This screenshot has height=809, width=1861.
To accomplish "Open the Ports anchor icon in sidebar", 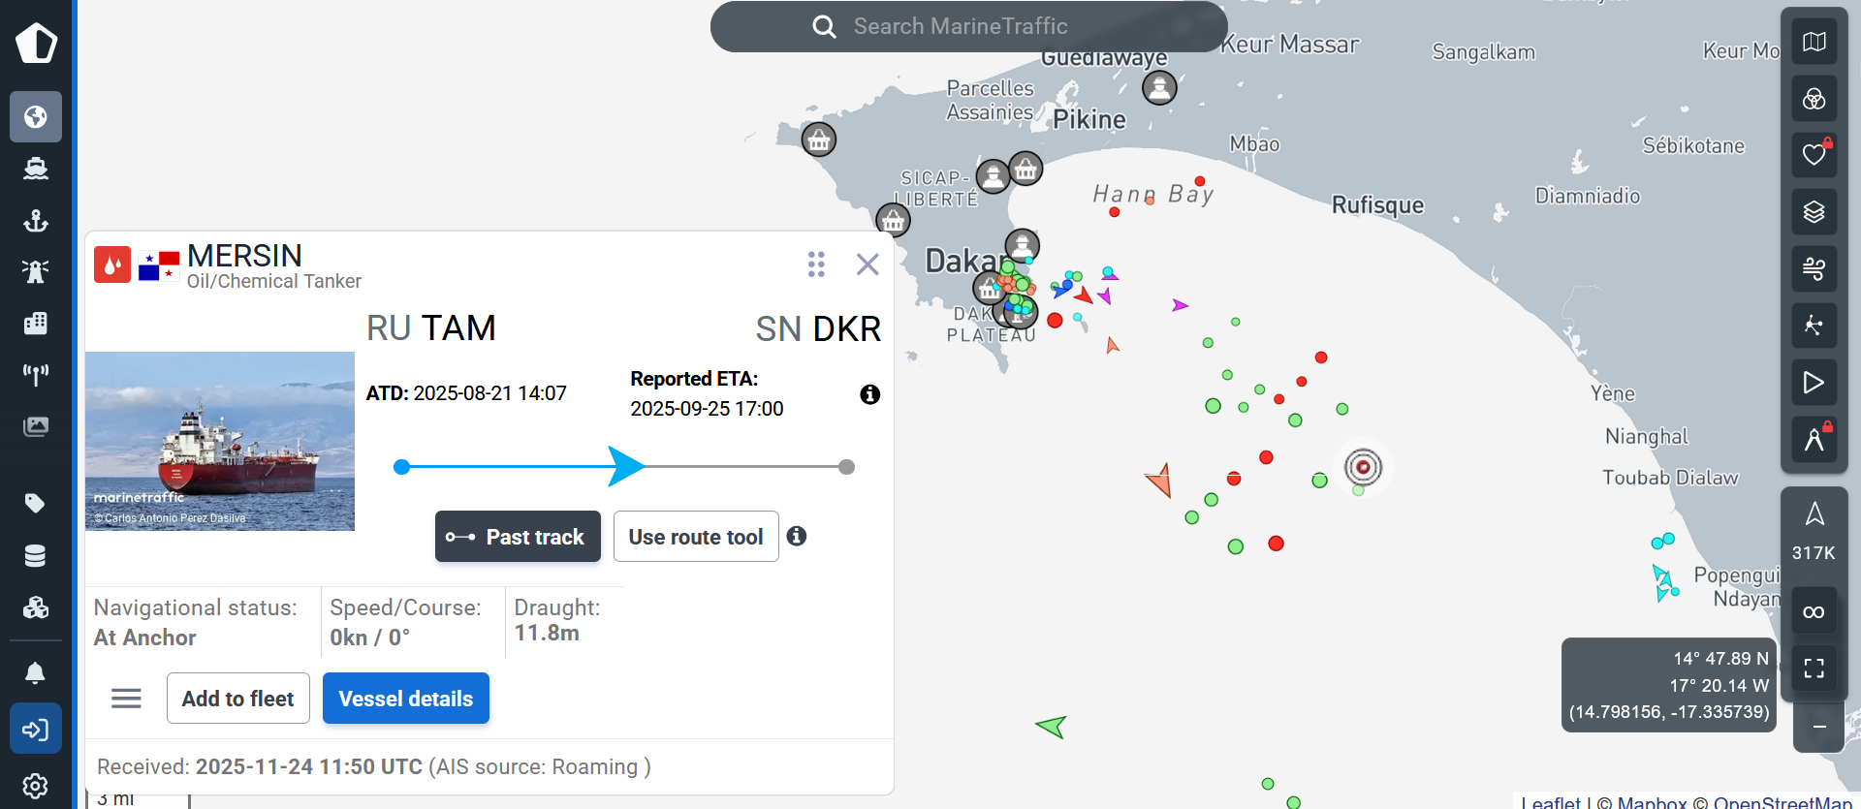I will pos(36,221).
